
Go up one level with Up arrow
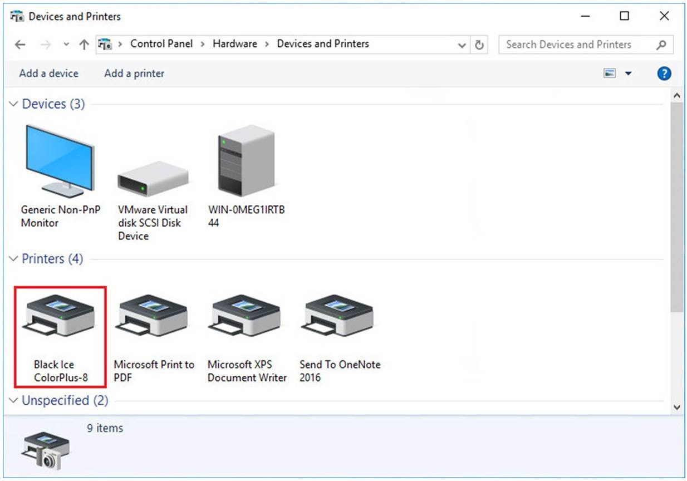coord(84,45)
